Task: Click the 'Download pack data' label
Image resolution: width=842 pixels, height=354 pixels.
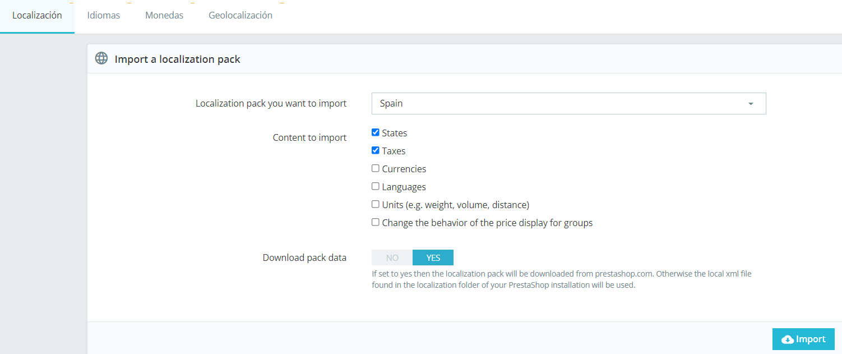Action: coord(304,258)
